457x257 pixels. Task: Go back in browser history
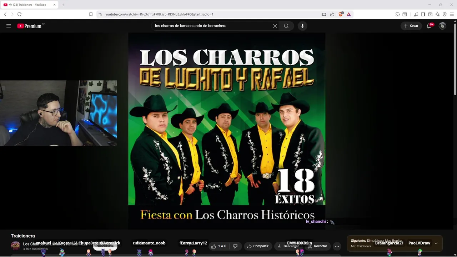pos(5,14)
